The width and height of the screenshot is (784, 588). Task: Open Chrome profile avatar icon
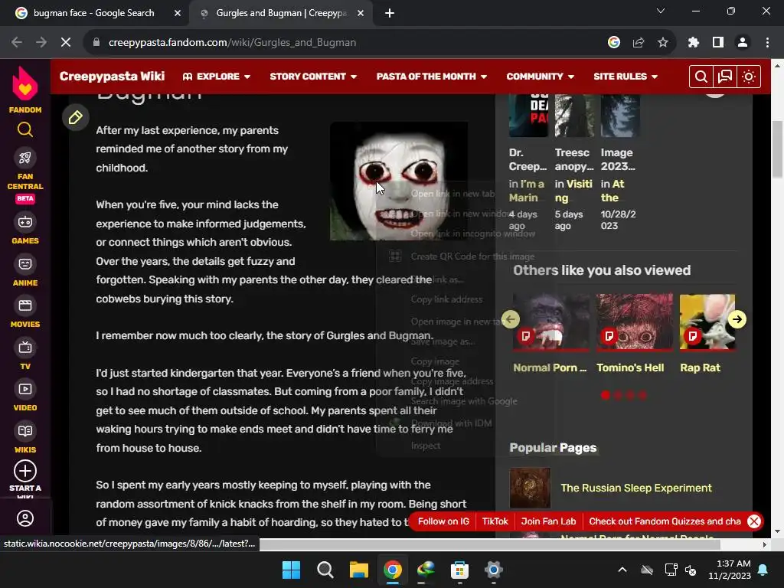pos(743,43)
